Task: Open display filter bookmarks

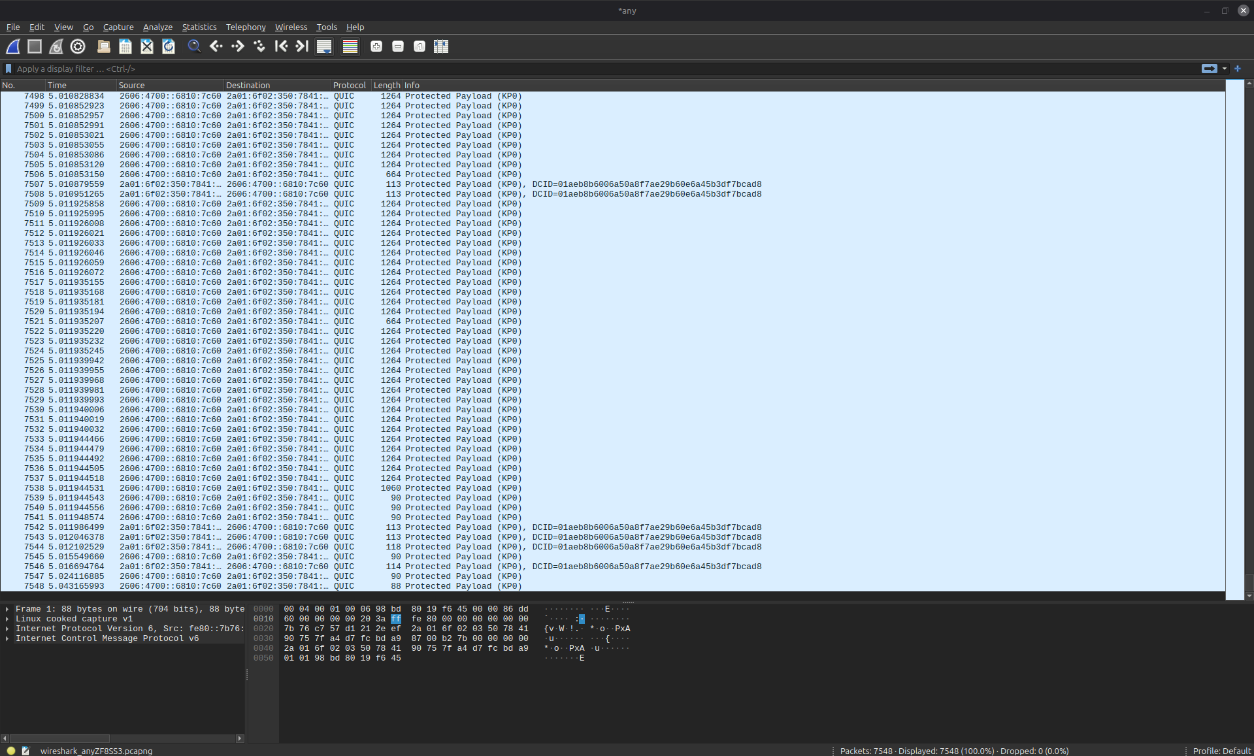Action: [x=8, y=69]
